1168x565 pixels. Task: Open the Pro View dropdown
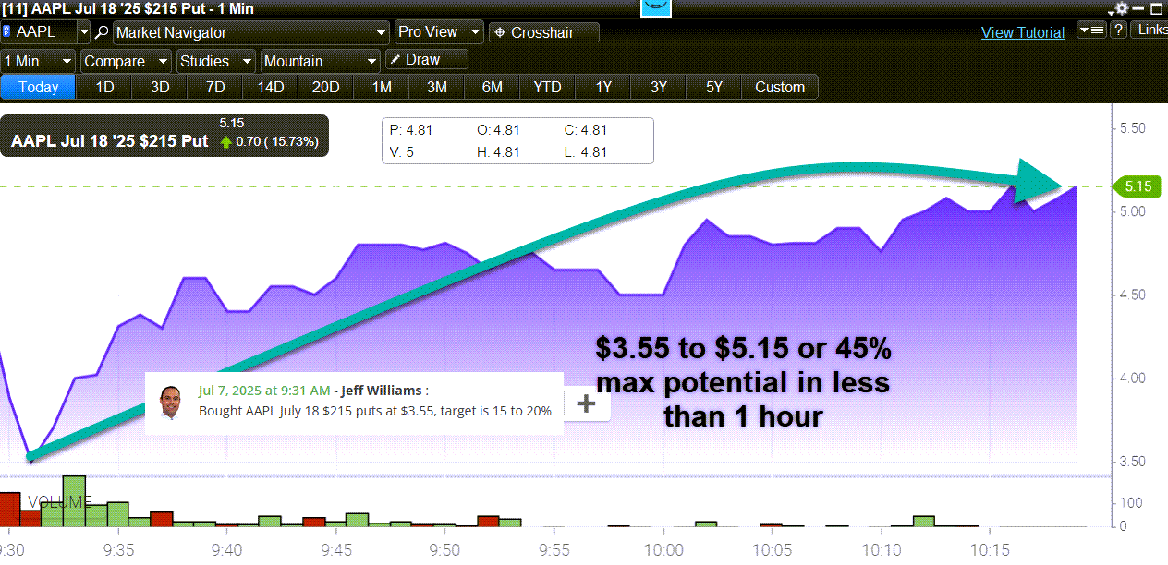click(x=439, y=32)
